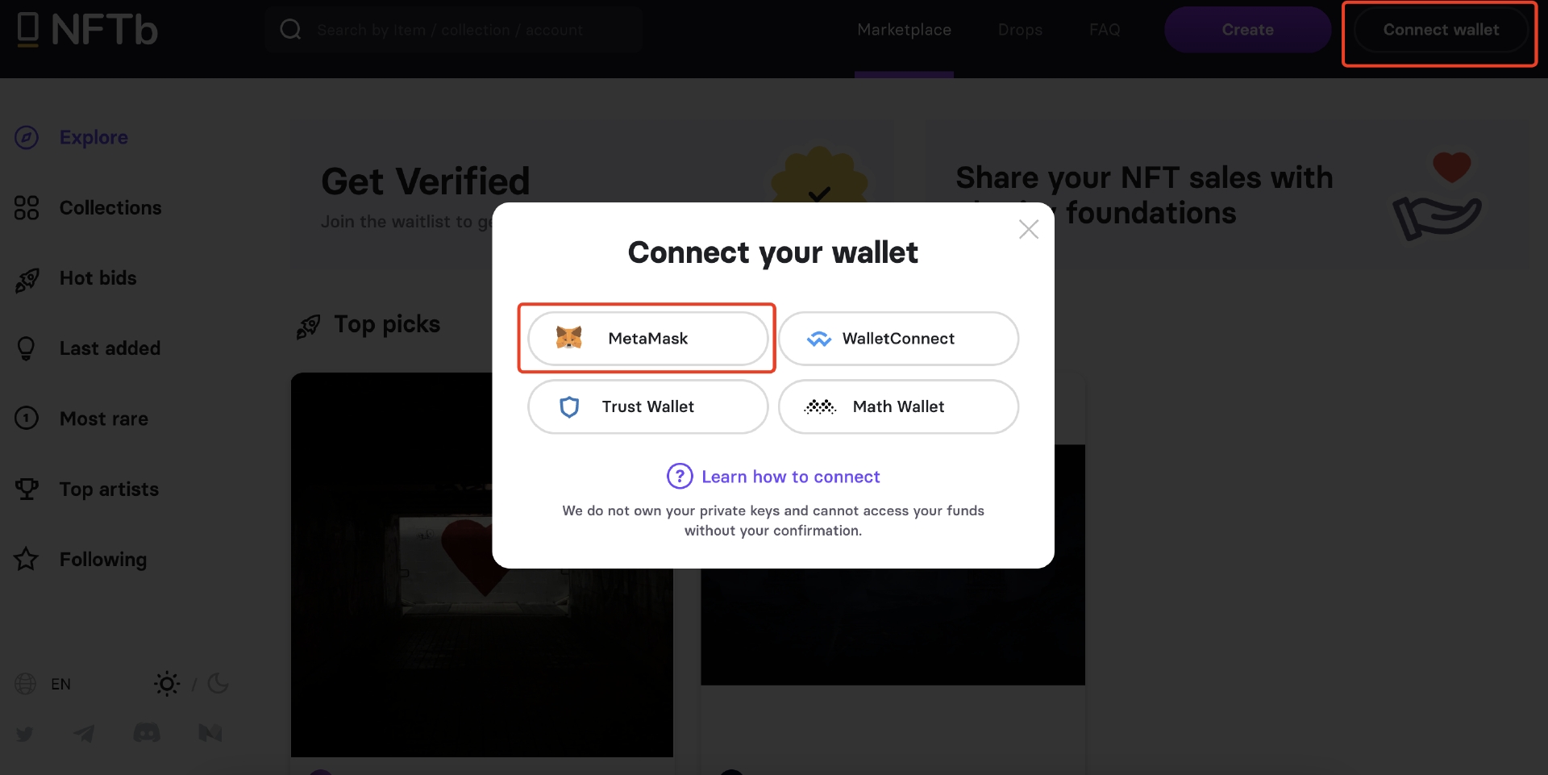Viewport: 1548px width, 775px height.
Task: Go to the Drops tab
Action: (x=1020, y=30)
